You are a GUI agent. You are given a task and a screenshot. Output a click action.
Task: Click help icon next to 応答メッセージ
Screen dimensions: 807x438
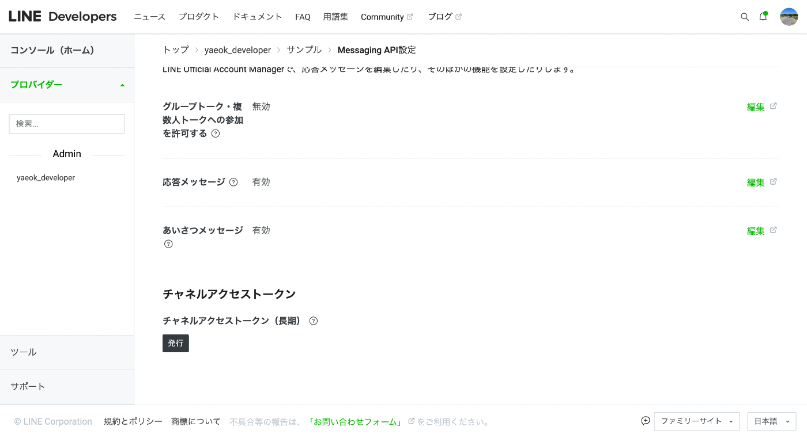click(x=233, y=182)
